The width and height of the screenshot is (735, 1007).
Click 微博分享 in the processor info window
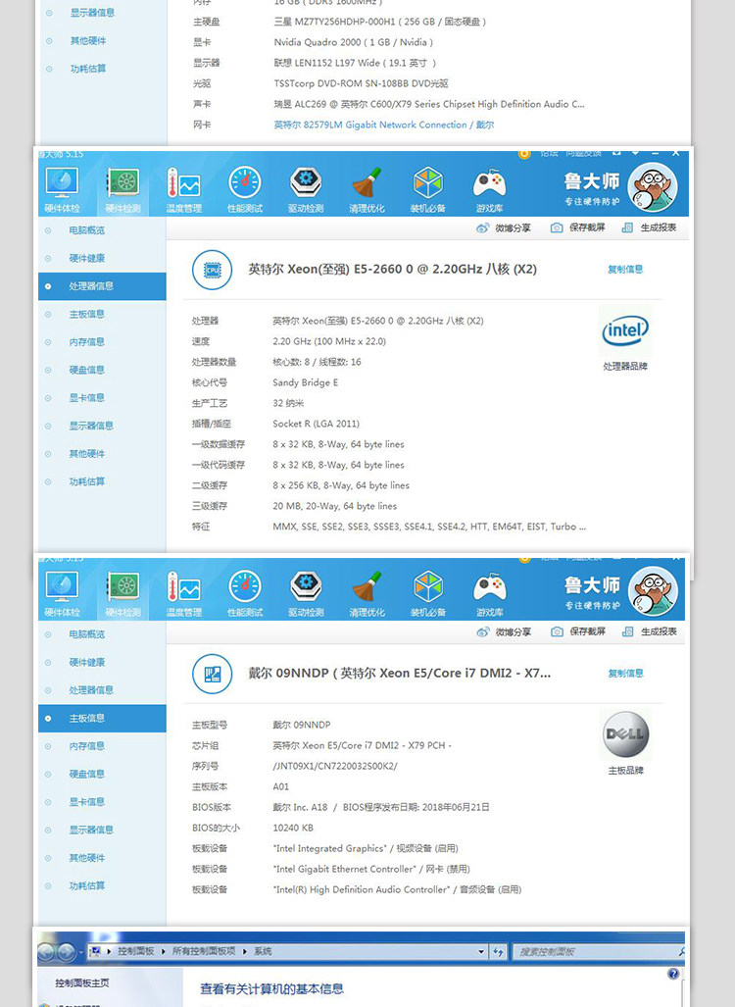click(x=504, y=228)
